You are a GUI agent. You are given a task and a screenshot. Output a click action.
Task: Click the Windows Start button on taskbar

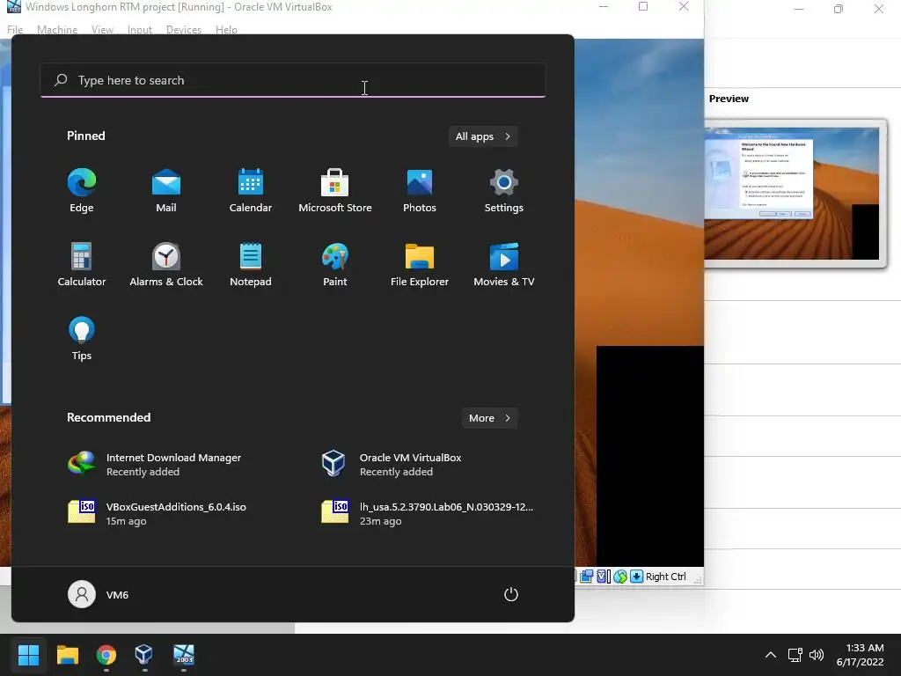[x=28, y=655]
